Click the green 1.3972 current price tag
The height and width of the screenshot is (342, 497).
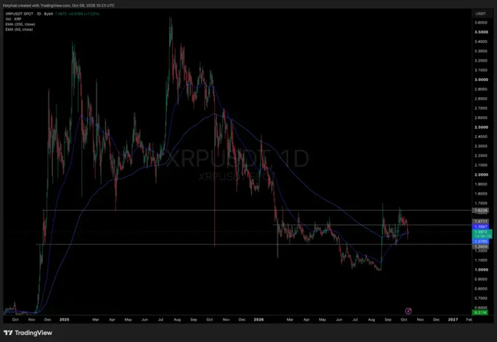click(482, 234)
